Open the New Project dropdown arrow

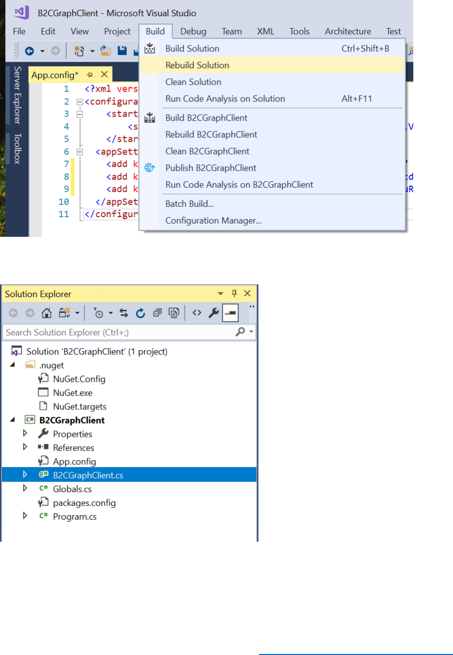[x=92, y=51]
